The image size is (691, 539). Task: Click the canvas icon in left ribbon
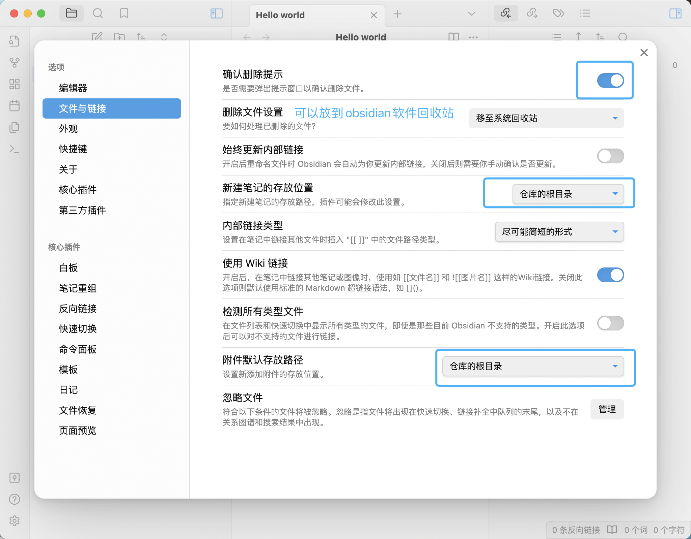[x=15, y=84]
